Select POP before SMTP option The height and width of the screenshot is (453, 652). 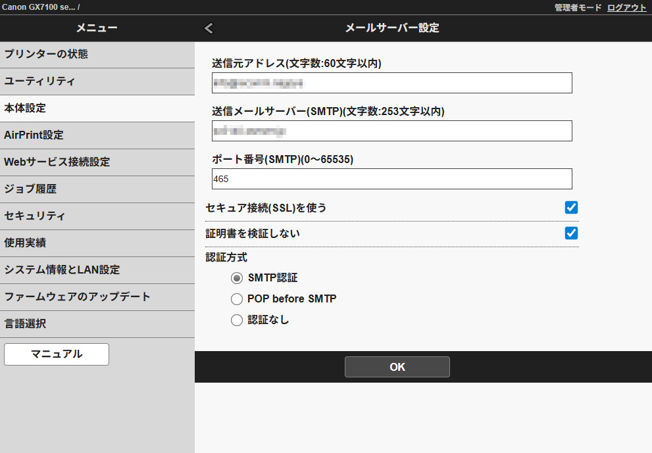(x=237, y=299)
